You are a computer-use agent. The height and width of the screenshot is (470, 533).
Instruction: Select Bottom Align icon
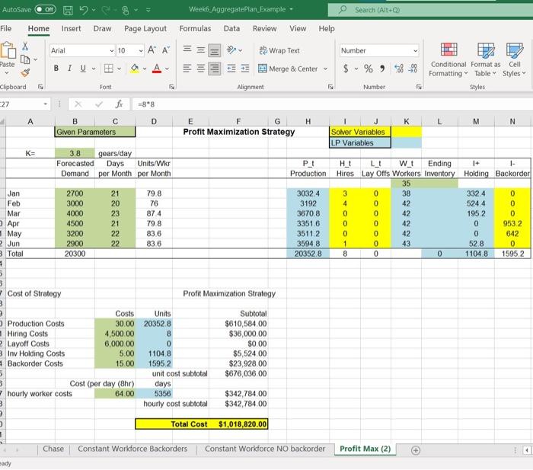point(215,50)
